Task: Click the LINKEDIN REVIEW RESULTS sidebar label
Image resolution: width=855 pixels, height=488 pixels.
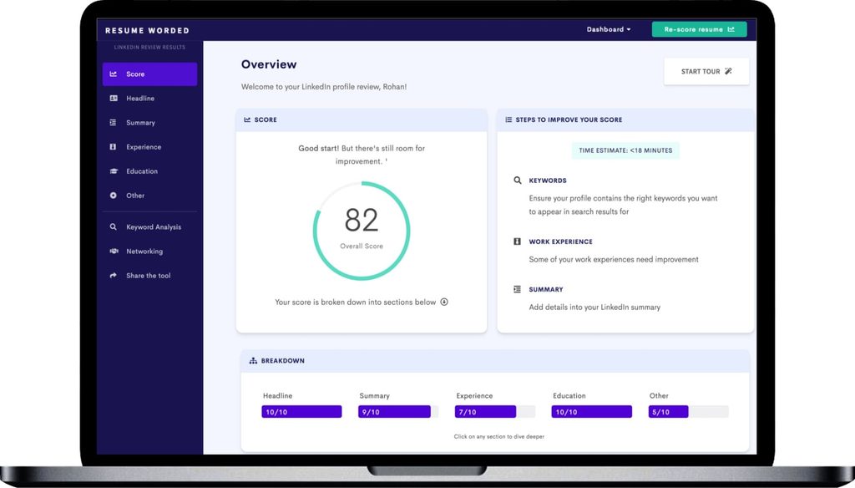Action: pos(149,48)
